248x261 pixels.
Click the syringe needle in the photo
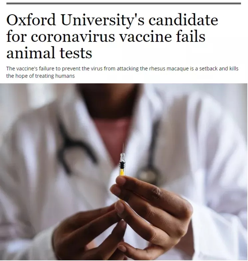point(123,148)
